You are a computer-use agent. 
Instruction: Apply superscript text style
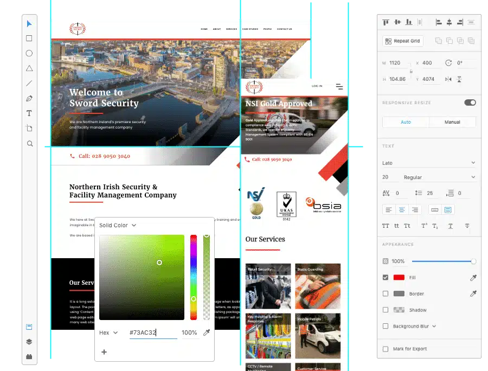pos(424,226)
